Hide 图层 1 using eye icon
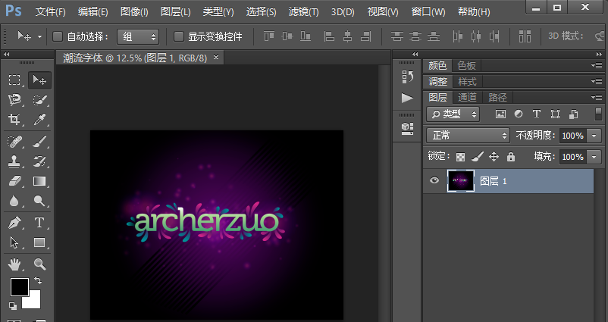This screenshot has width=608, height=322. click(434, 181)
